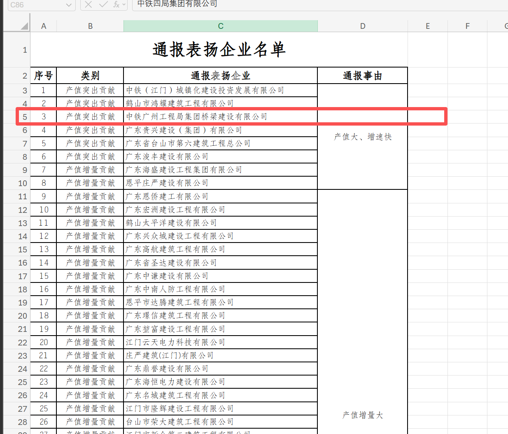This screenshot has height=434, width=508.
Task: Click the confirm checkmark icon in formula bar
Action: (x=103, y=5)
